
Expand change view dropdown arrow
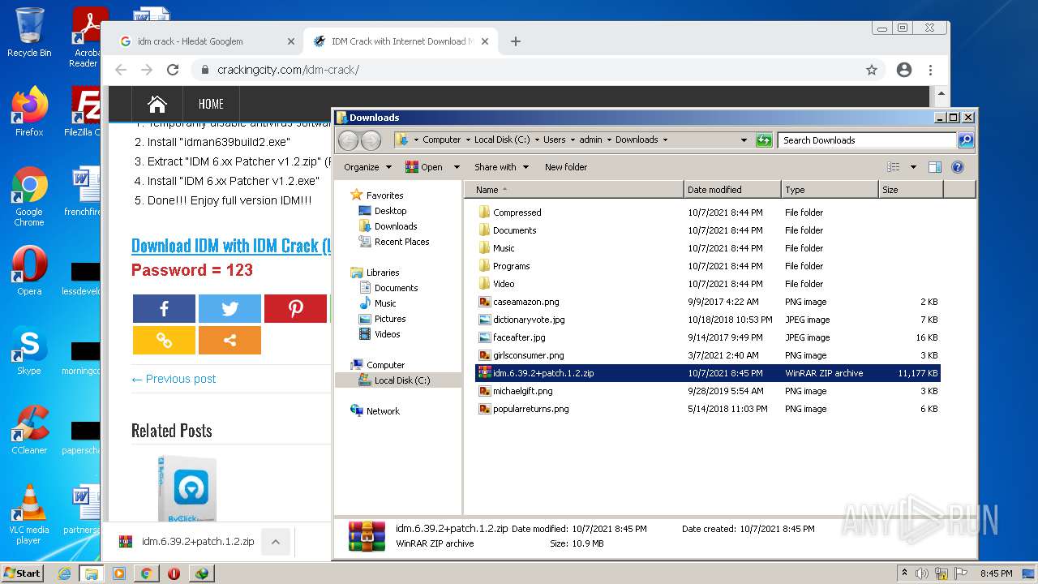[x=913, y=167]
